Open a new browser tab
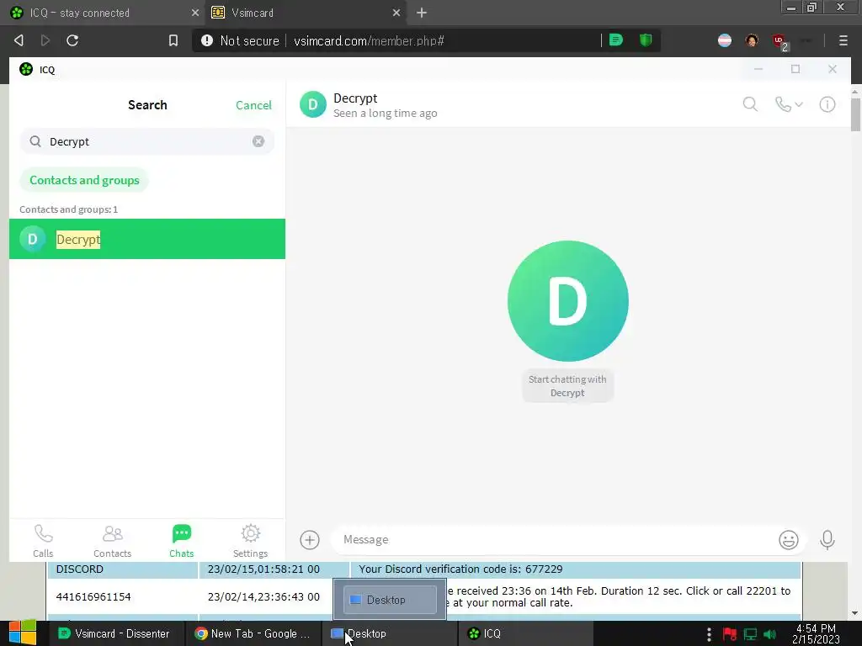Screen dimensions: 862x646 (422, 13)
